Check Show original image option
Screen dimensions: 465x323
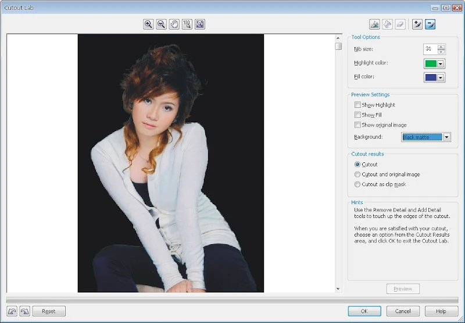click(x=357, y=125)
